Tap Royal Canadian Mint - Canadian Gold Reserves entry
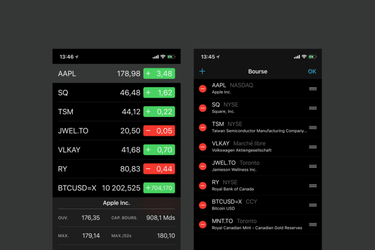The image size is (375, 250). tap(257, 228)
